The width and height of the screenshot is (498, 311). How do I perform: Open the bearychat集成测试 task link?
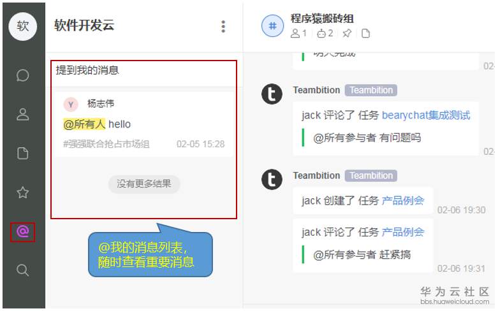426,115
